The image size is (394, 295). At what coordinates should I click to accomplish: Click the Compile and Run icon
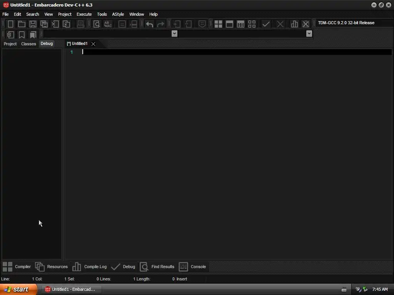(x=241, y=24)
